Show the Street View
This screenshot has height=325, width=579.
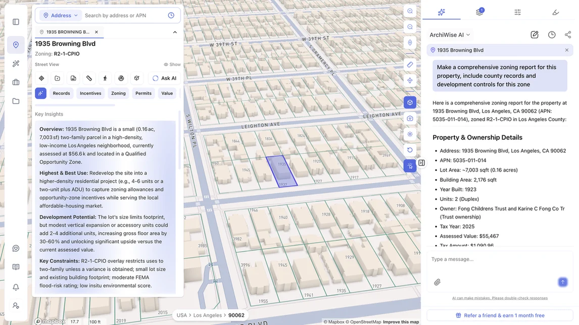tap(172, 65)
